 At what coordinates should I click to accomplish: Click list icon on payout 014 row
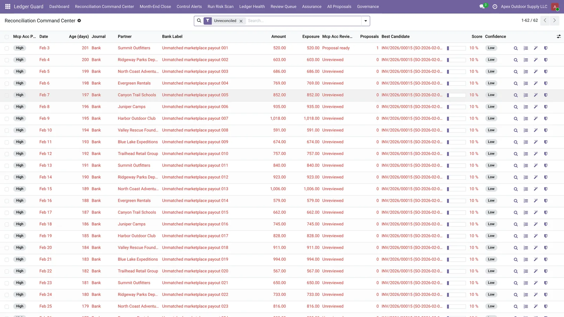coord(526,201)
